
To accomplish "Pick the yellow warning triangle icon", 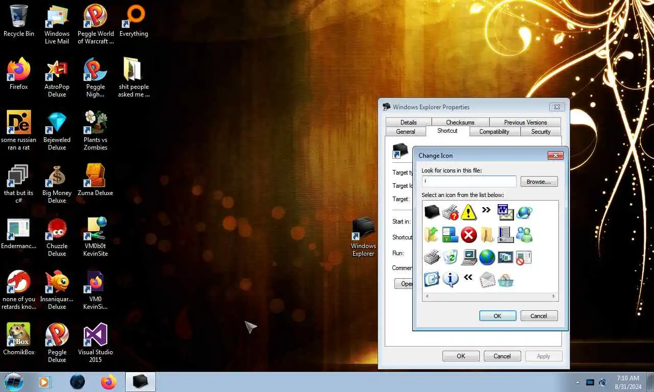I will click(469, 212).
